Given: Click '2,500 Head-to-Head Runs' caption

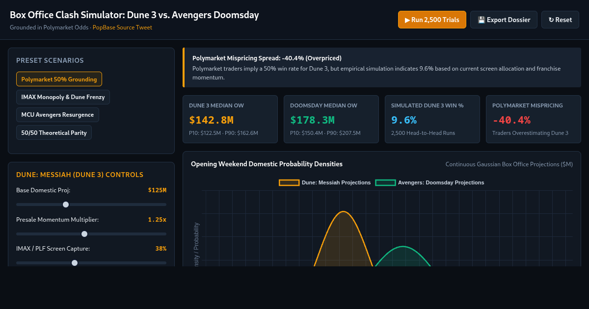Looking at the screenshot, I should tap(424, 133).
